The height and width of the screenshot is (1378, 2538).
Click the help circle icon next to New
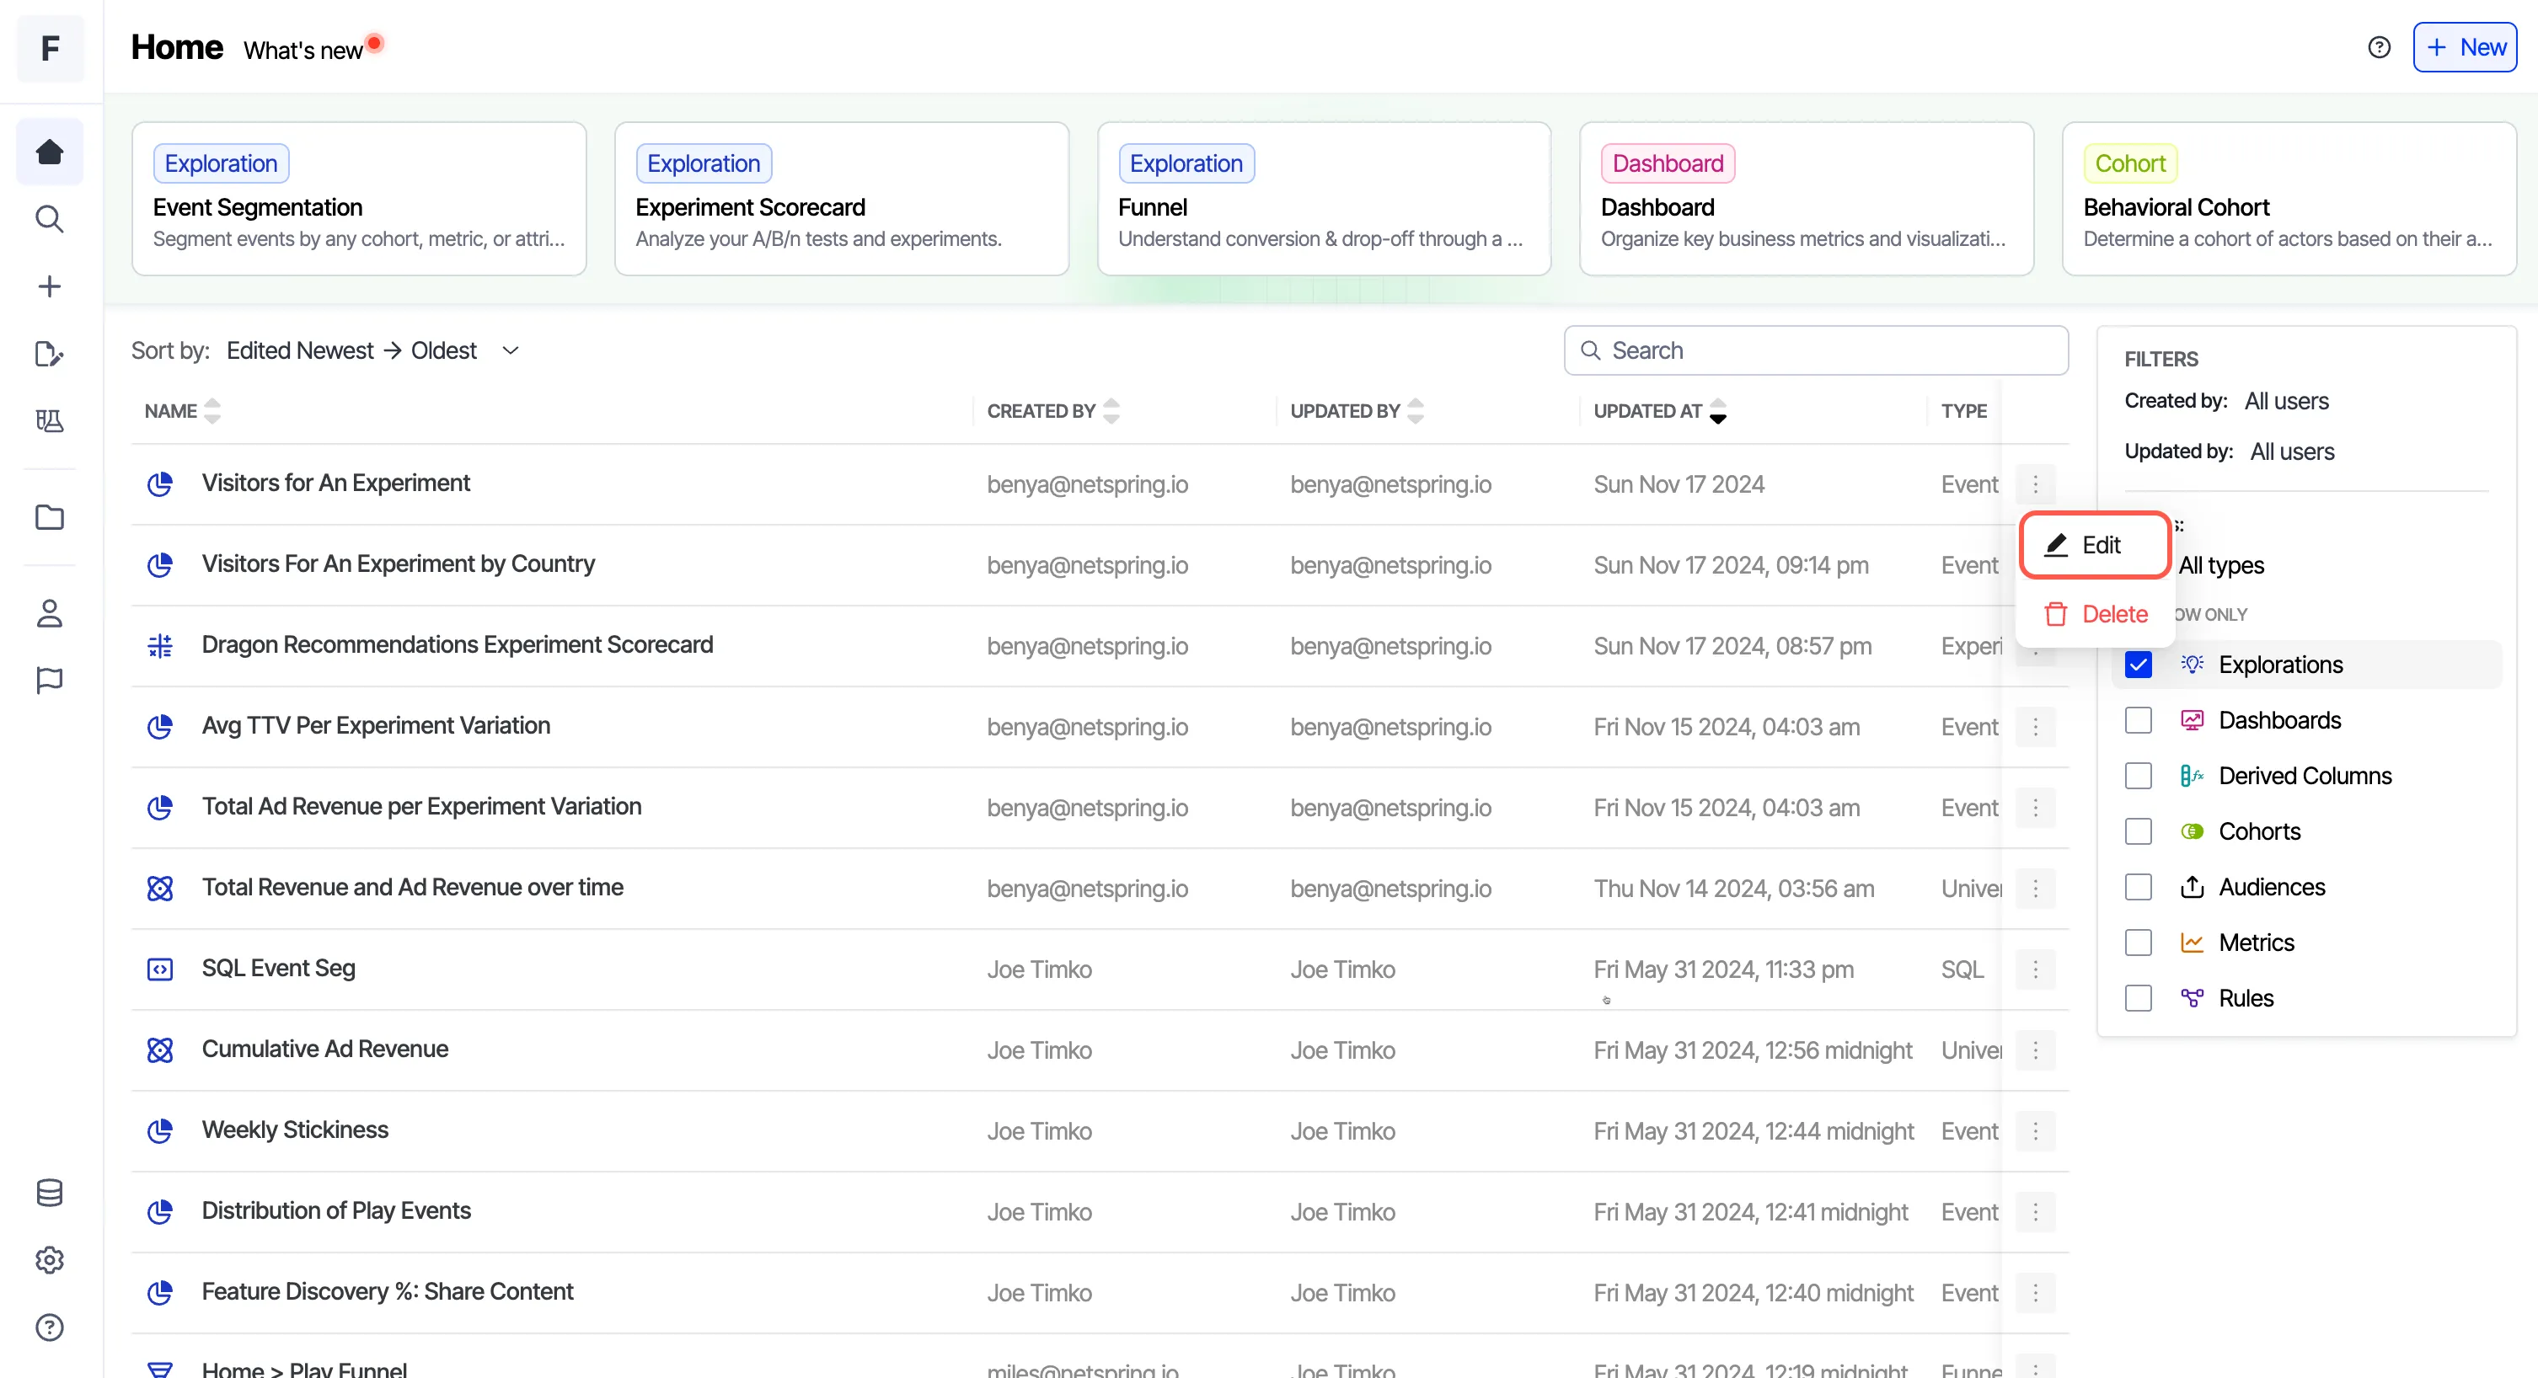click(2379, 47)
